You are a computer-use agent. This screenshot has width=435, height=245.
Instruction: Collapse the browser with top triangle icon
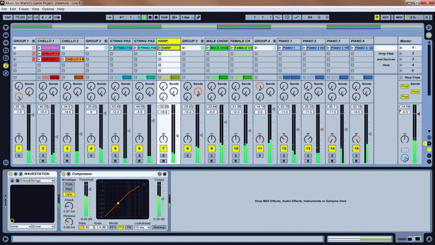coord(6,27)
